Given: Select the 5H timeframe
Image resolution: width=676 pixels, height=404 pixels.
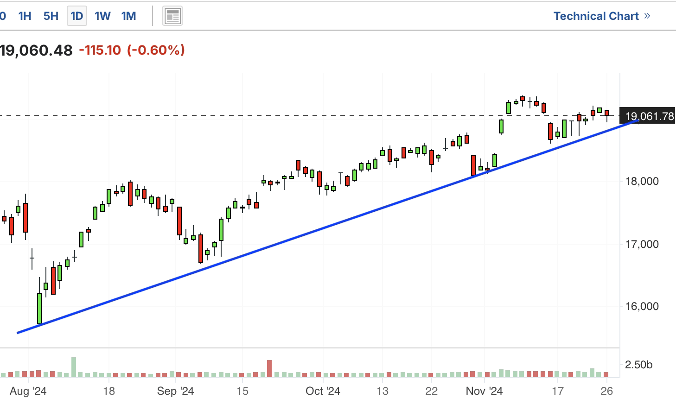Looking at the screenshot, I should coord(51,16).
